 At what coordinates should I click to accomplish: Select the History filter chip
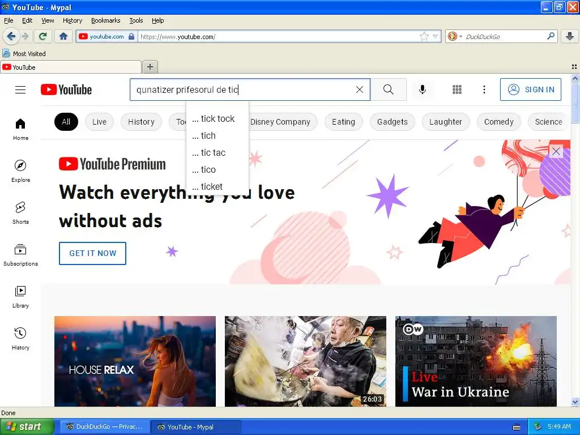(x=141, y=122)
